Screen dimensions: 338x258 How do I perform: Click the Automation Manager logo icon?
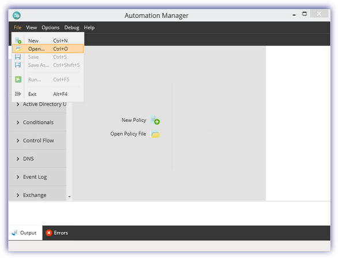click(x=17, y=16)
